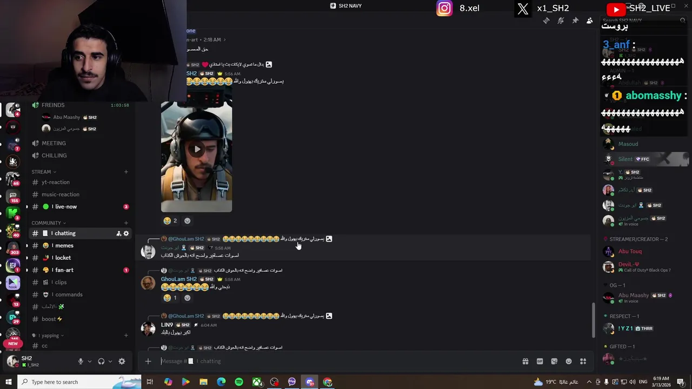Show hidden system tray icons chevron

589,382
